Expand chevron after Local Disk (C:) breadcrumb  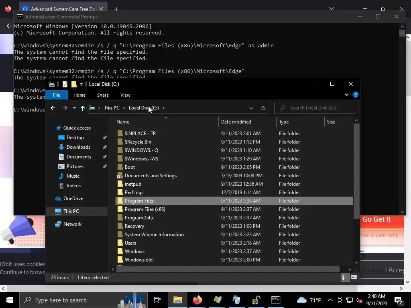163,108
